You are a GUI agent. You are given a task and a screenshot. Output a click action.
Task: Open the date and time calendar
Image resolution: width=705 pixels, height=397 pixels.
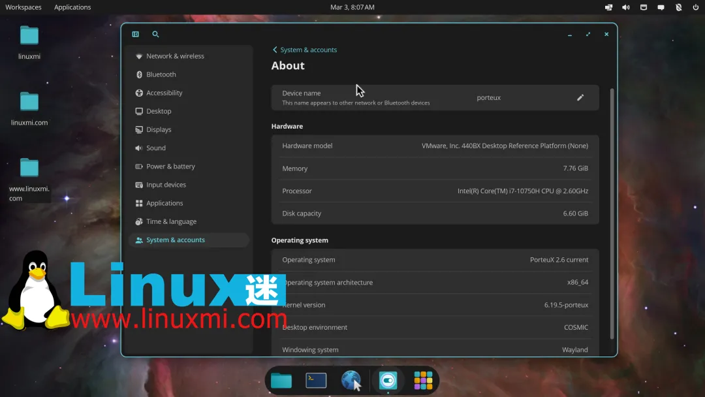tap(352, 7)
